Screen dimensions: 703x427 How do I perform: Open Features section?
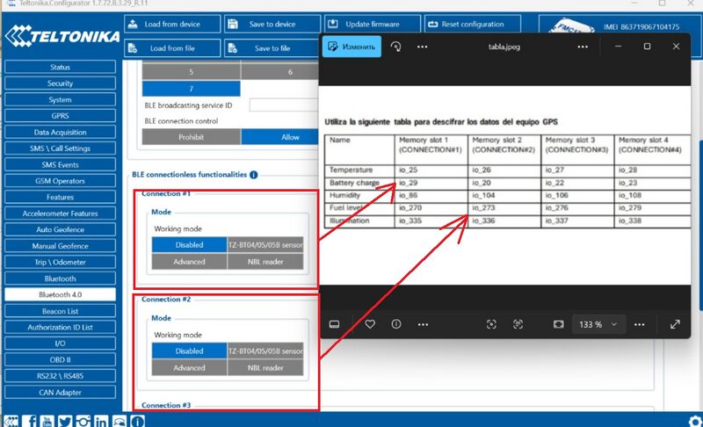pyautogui.click(x=60, y=197)
